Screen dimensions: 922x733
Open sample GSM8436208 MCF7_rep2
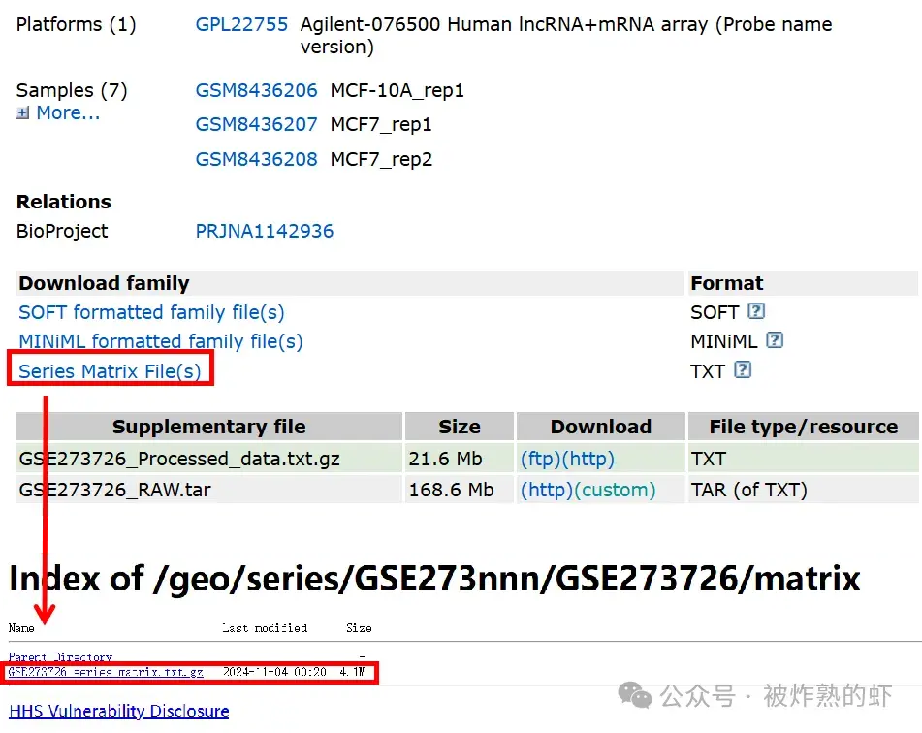tap(256, 158)
